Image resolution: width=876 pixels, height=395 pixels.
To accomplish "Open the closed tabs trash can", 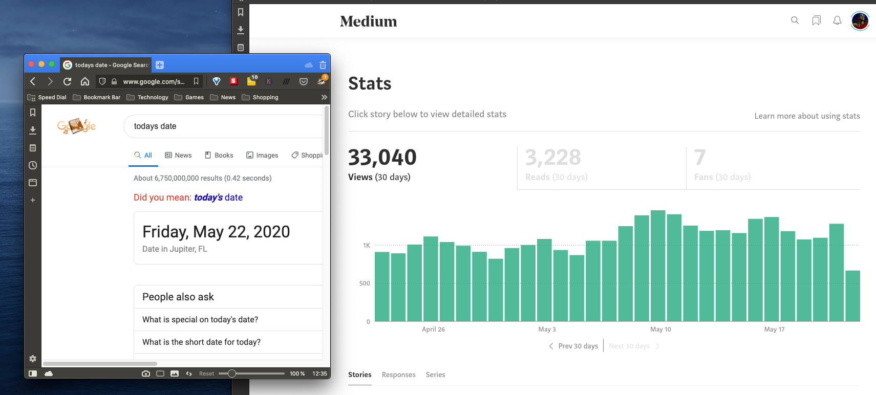I will click(x=323, y=65).
